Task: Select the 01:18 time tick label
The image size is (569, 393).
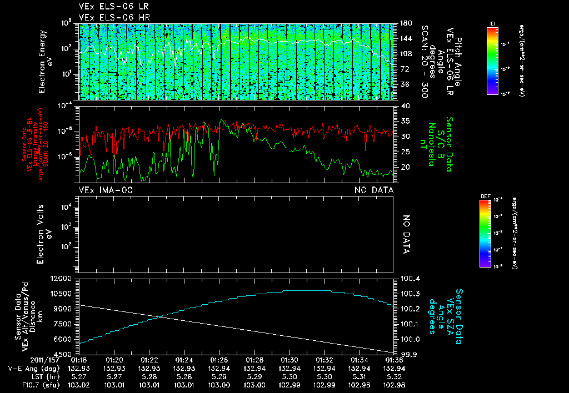Action: (x=79, y=360)
